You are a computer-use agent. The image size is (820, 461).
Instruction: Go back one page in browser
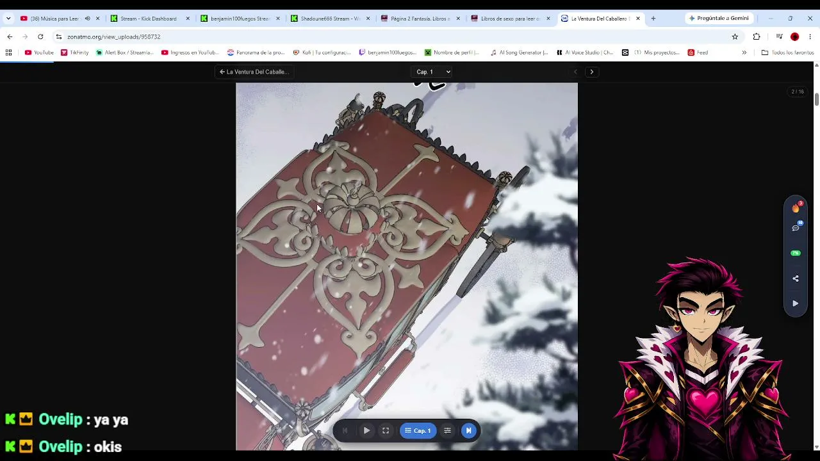10,36
